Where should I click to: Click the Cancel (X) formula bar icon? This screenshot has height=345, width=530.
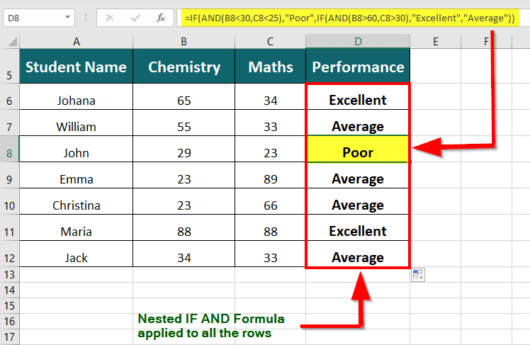(x=110, y=18)
